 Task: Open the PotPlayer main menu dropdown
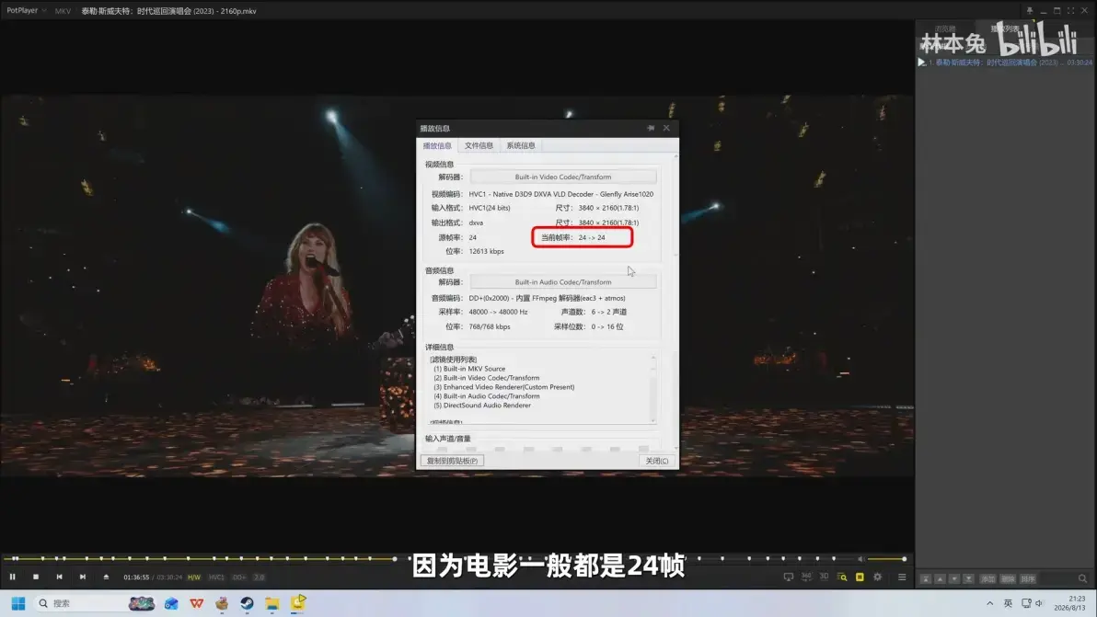coord(27,10)
